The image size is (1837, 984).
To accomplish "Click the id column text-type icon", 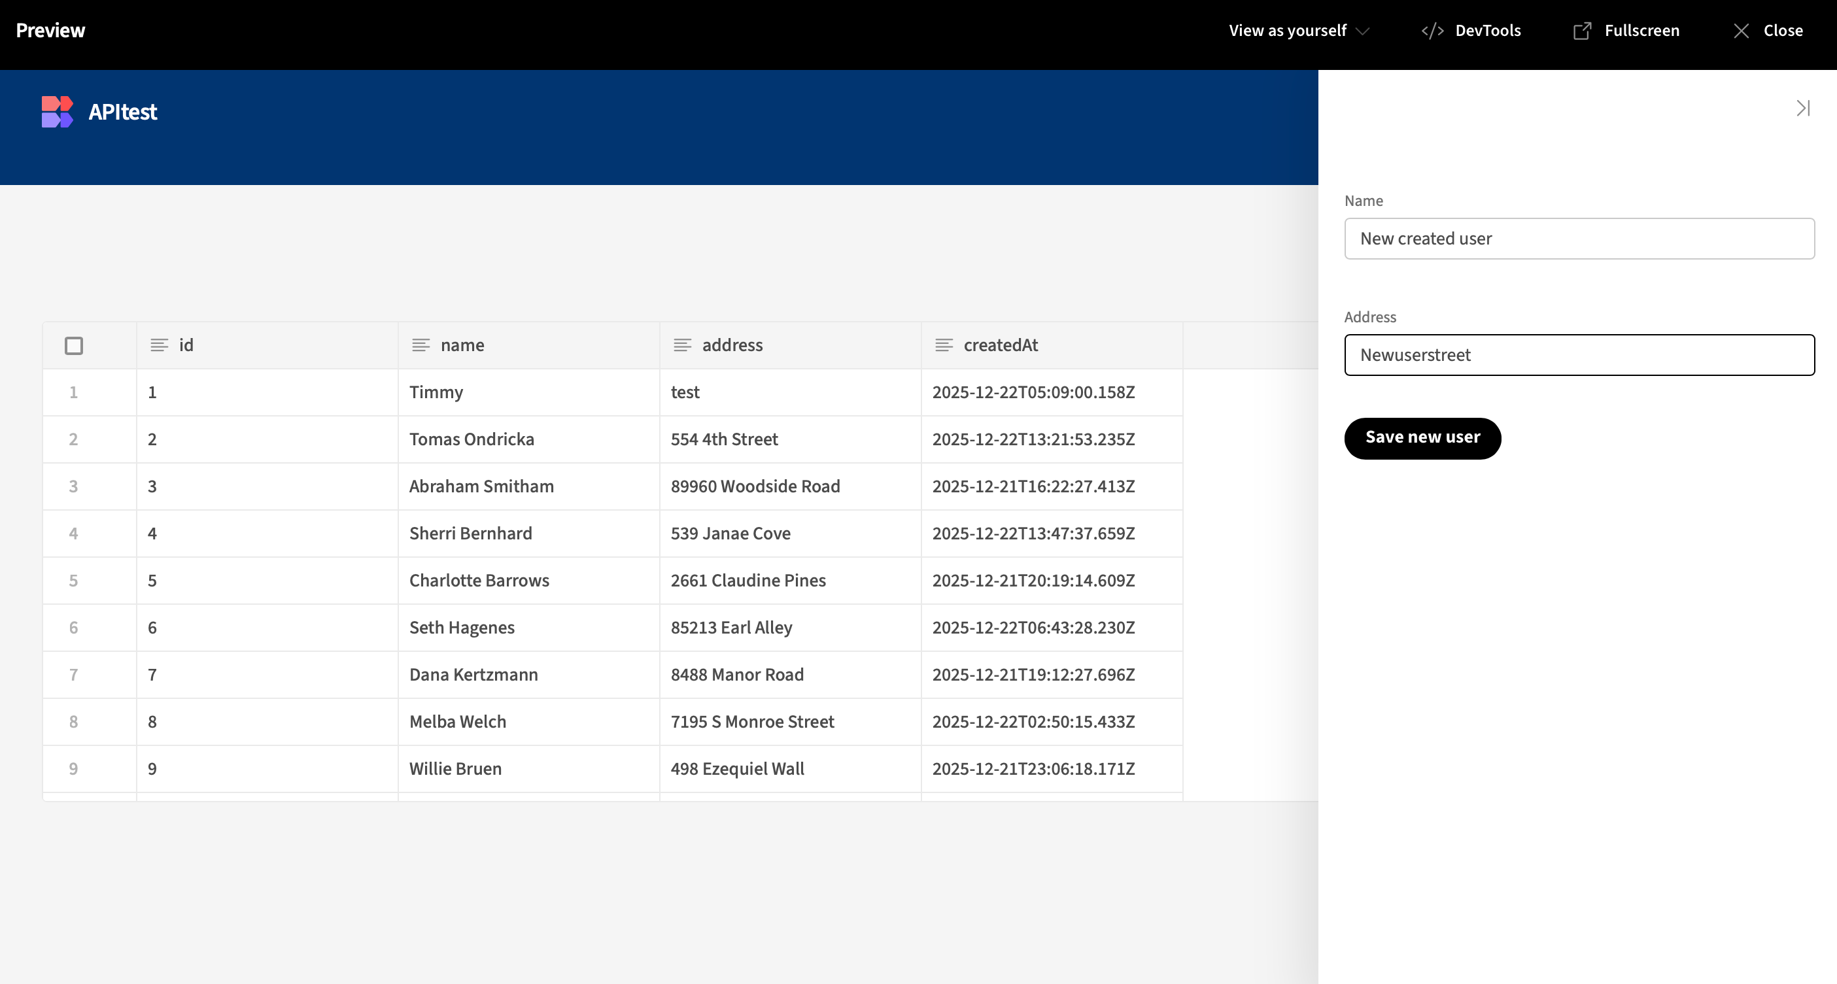I will tap(159, 345).
